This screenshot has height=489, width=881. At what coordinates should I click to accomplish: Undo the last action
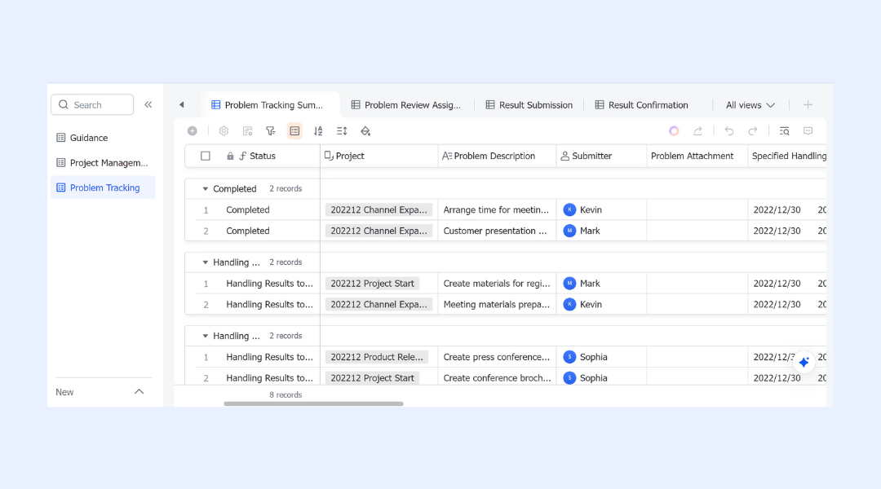pyautogui.click(x=728, y=131)
